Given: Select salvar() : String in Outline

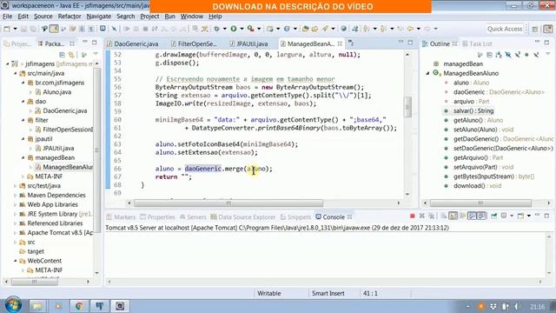Looking at the screenshot, I should point(473,110).
